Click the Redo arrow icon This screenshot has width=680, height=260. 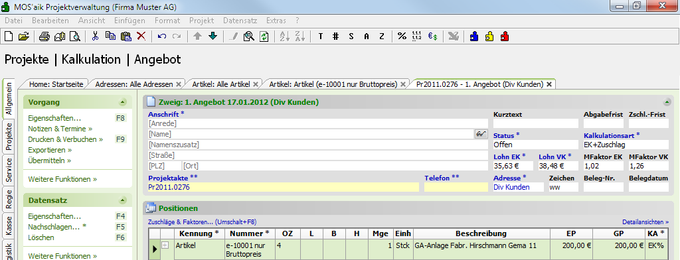click(177, 36)
